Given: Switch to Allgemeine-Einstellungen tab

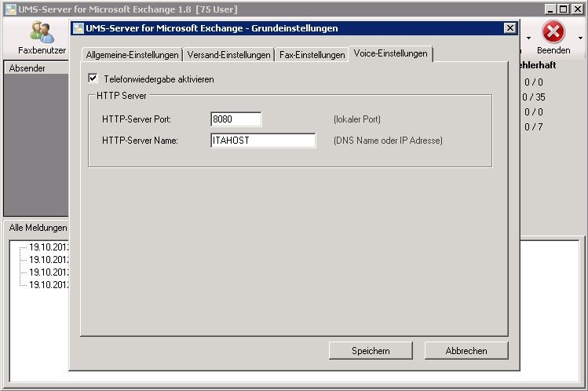Looking at the screenshot, I should pos(132,55).
